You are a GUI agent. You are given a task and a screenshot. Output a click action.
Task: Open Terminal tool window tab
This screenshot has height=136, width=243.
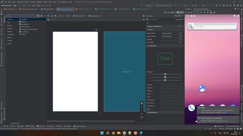point(41,126)
